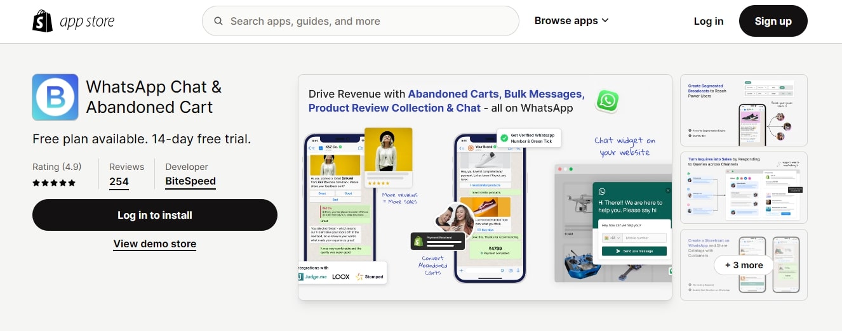
Task: Focus the Search apps, guides, and more field
Action: click(x=360, y=21)
